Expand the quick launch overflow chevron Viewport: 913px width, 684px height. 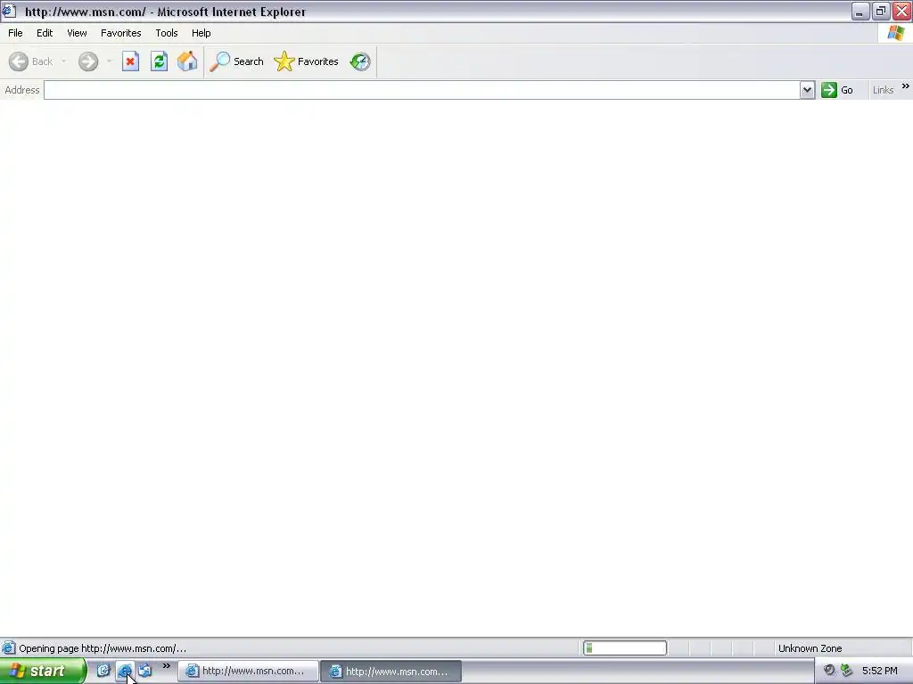166,666
